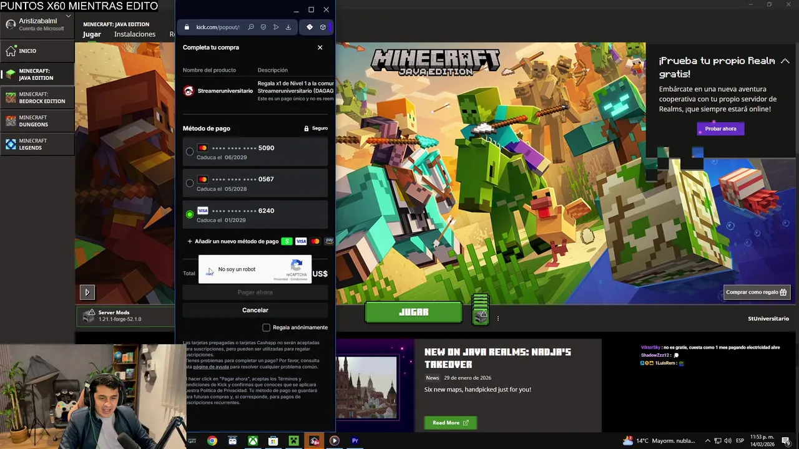The image size is (799, 449).
Task: Click the lock site-info icon in address bar
Action: 186,27
